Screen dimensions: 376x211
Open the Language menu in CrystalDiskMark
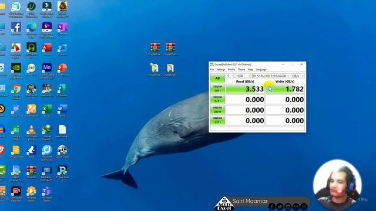[261, 70]
